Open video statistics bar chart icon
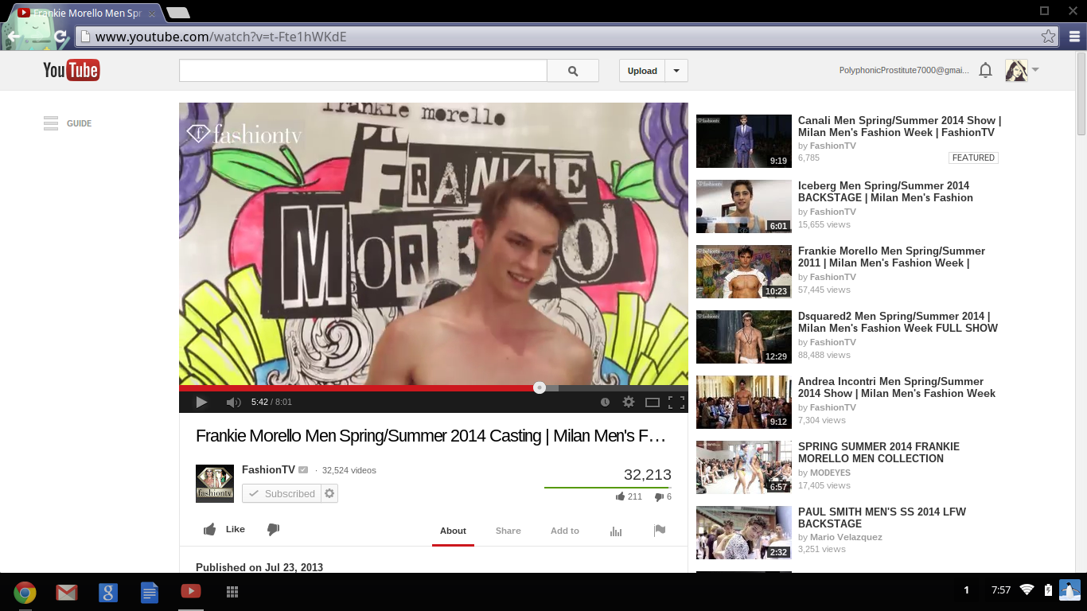The width and height of the screenshot is (1087, 611). 616,531
